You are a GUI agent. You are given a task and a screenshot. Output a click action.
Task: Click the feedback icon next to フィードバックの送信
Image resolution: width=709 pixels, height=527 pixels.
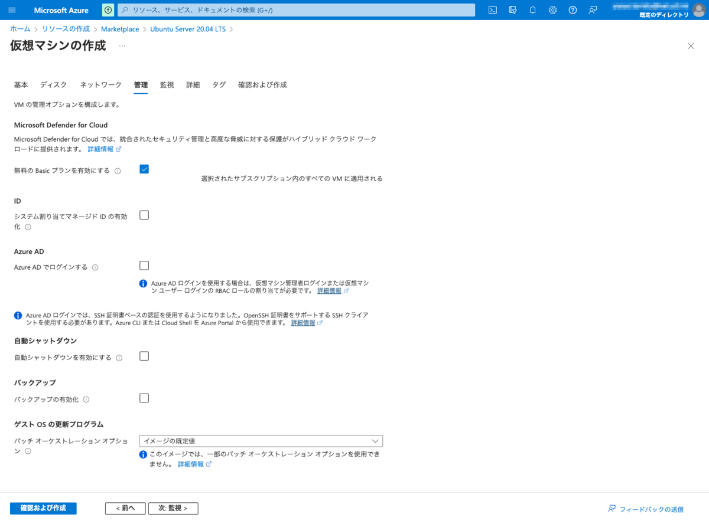point(612,509)
